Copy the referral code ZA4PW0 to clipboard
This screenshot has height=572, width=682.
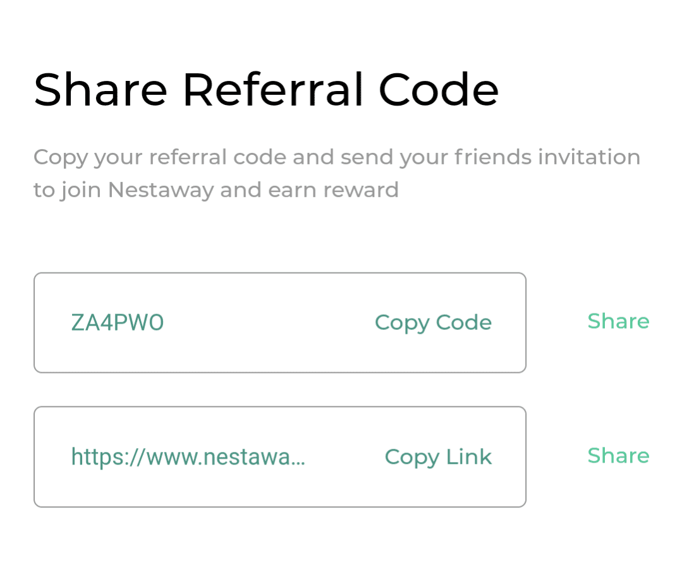(x=433, y=323)
